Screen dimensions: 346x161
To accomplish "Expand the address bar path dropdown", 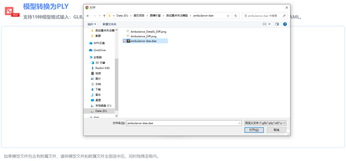I will (228, 16).
